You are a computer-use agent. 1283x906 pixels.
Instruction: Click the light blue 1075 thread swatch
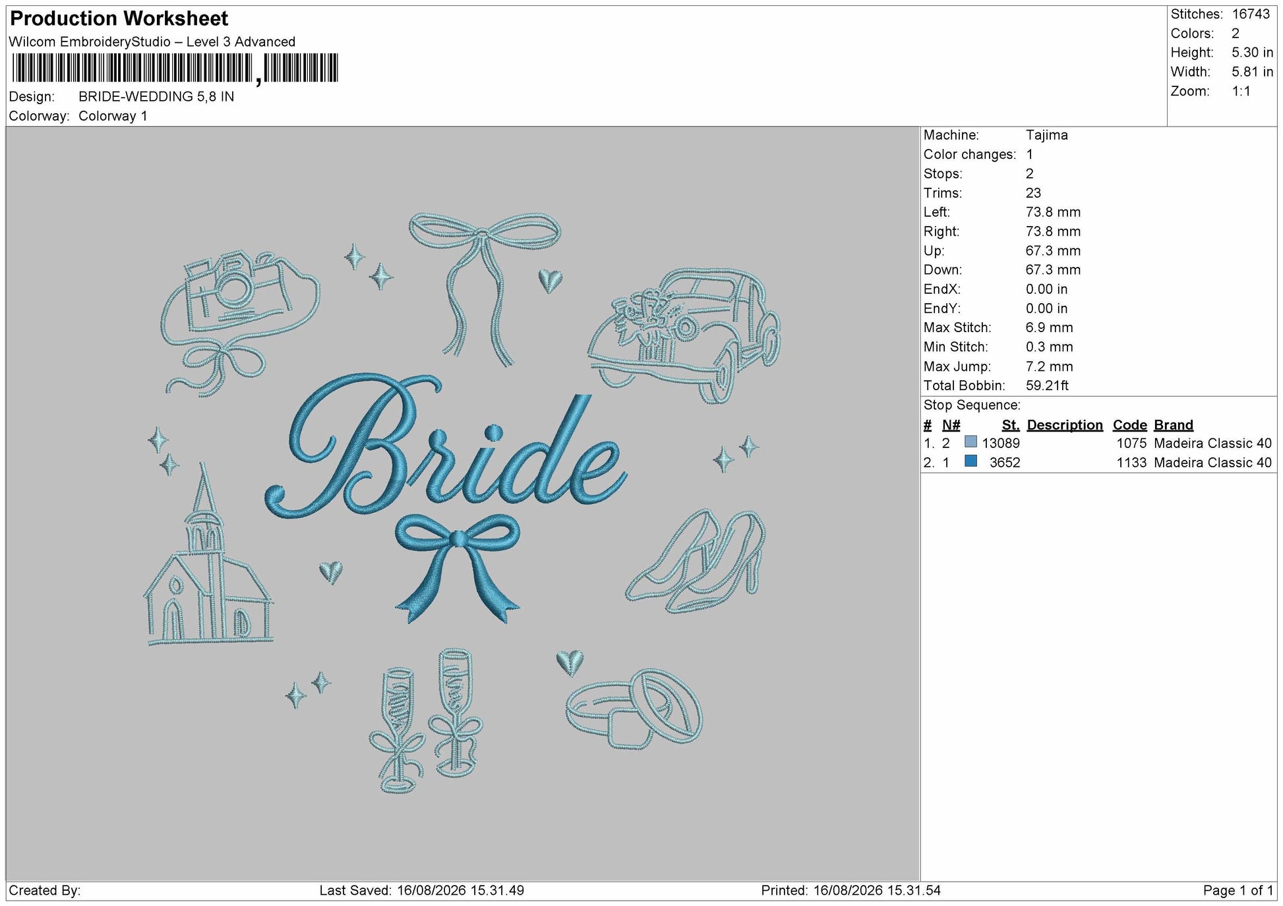click(970, 442)
